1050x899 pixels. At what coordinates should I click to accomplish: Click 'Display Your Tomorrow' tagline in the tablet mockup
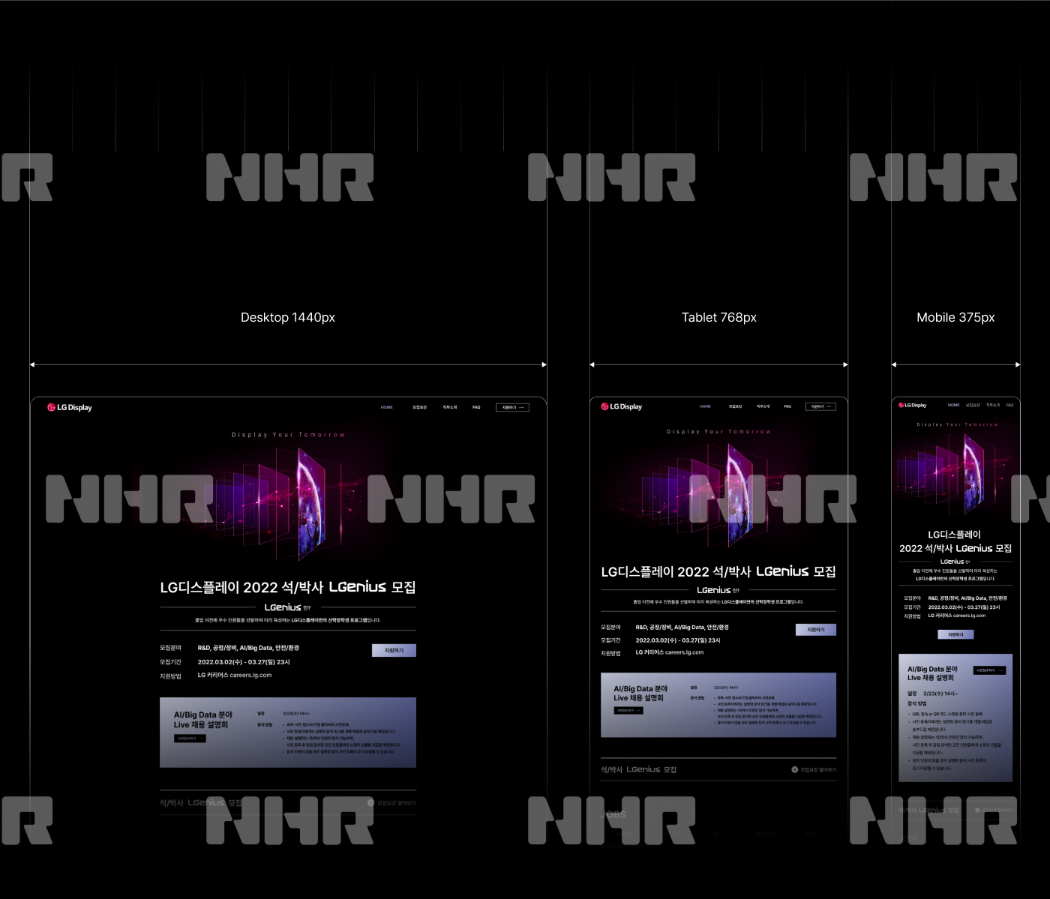[x=718, y=432]
